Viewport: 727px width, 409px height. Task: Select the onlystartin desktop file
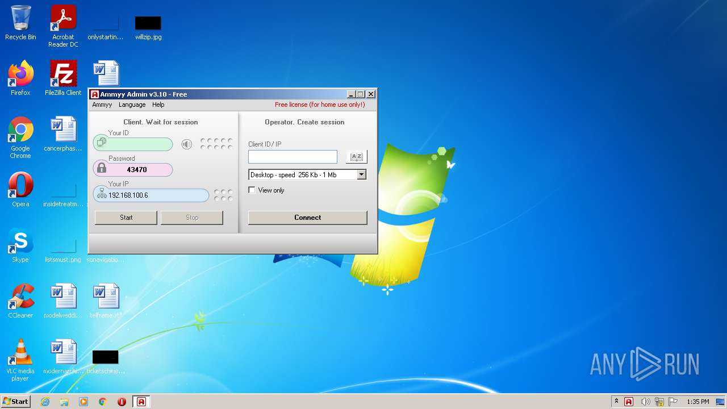click(x=106, y=28)
